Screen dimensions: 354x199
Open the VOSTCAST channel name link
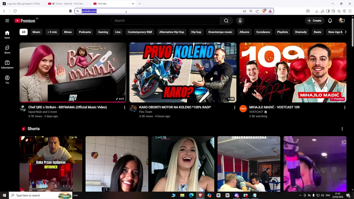coord(256,112)
